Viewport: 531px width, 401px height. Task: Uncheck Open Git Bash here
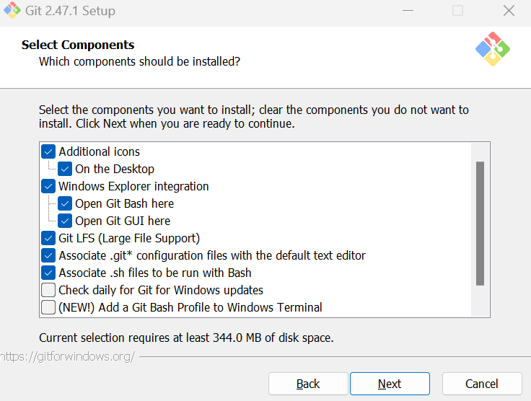coord(65,203)
